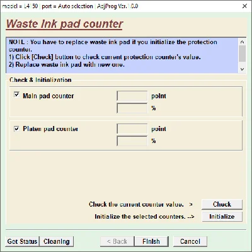
Task: Click the note box scrollbar thumb
Action: click(243, 54)
